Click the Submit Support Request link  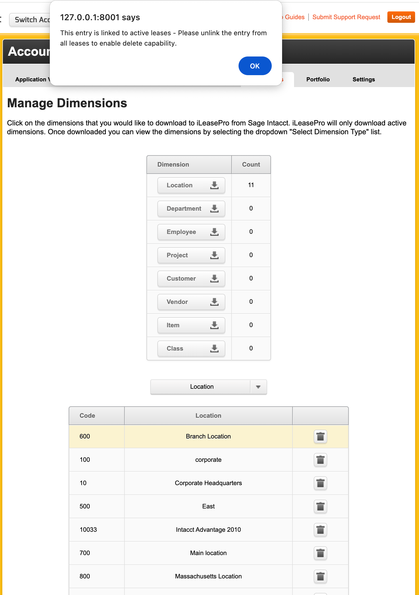click(x=346, y=17)
